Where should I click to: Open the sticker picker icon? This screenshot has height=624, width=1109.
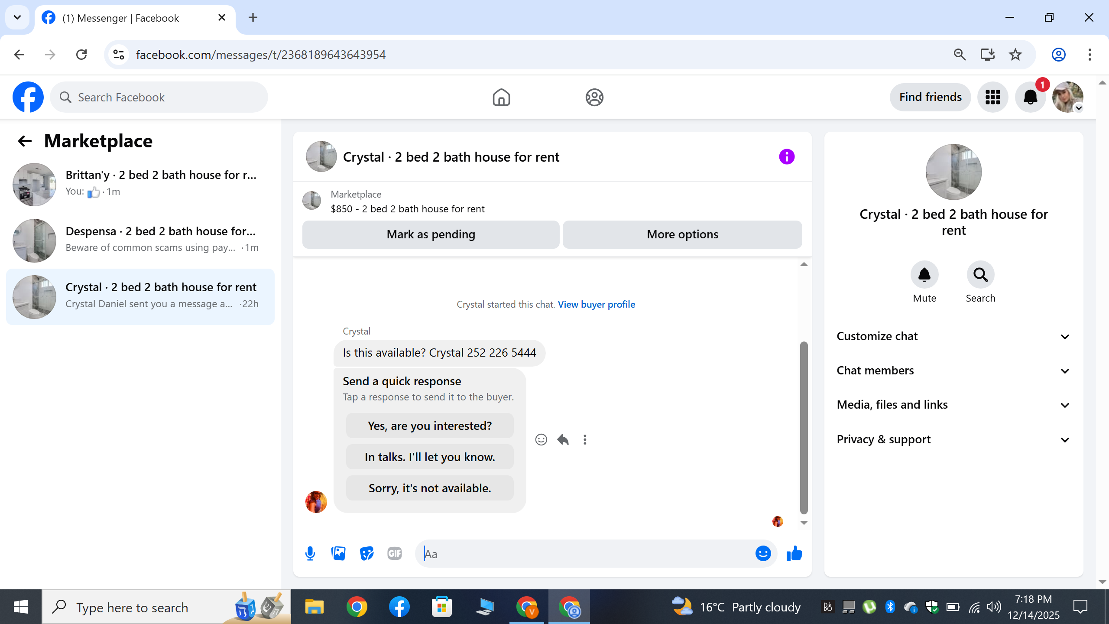coord(366,553)
